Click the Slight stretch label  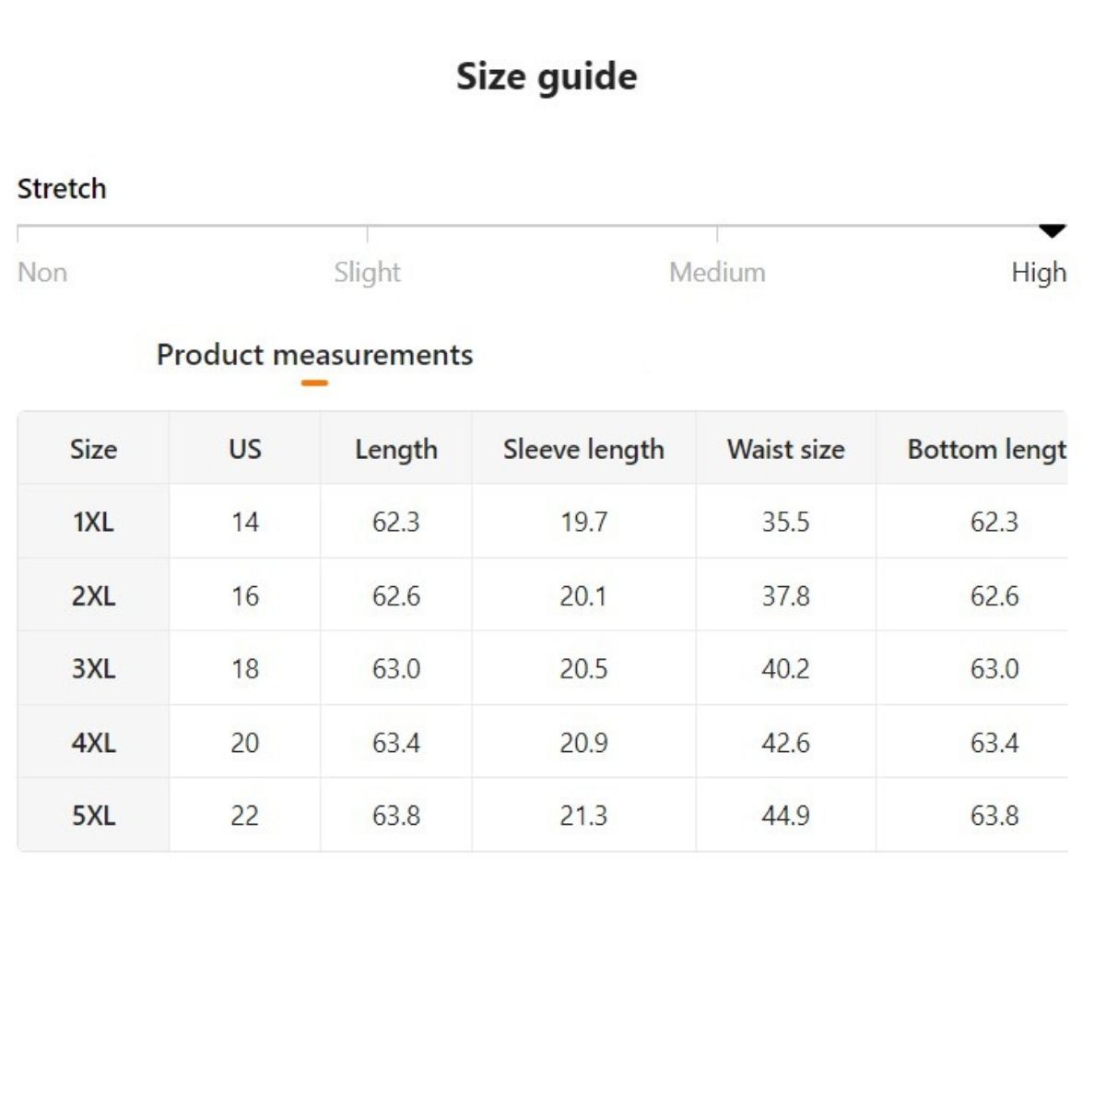tap(367, 273)
